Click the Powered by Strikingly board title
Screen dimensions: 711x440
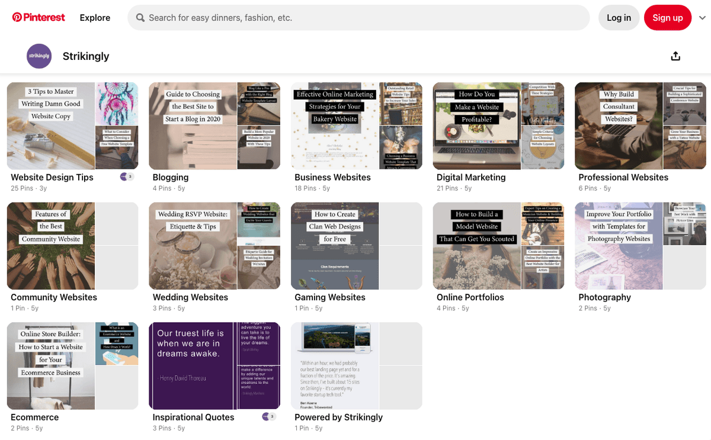click(x=338, y=417)
